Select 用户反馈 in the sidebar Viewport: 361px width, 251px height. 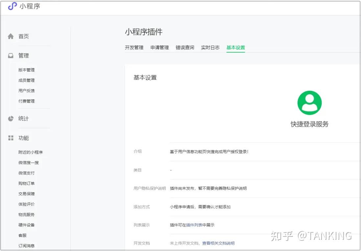27,91
